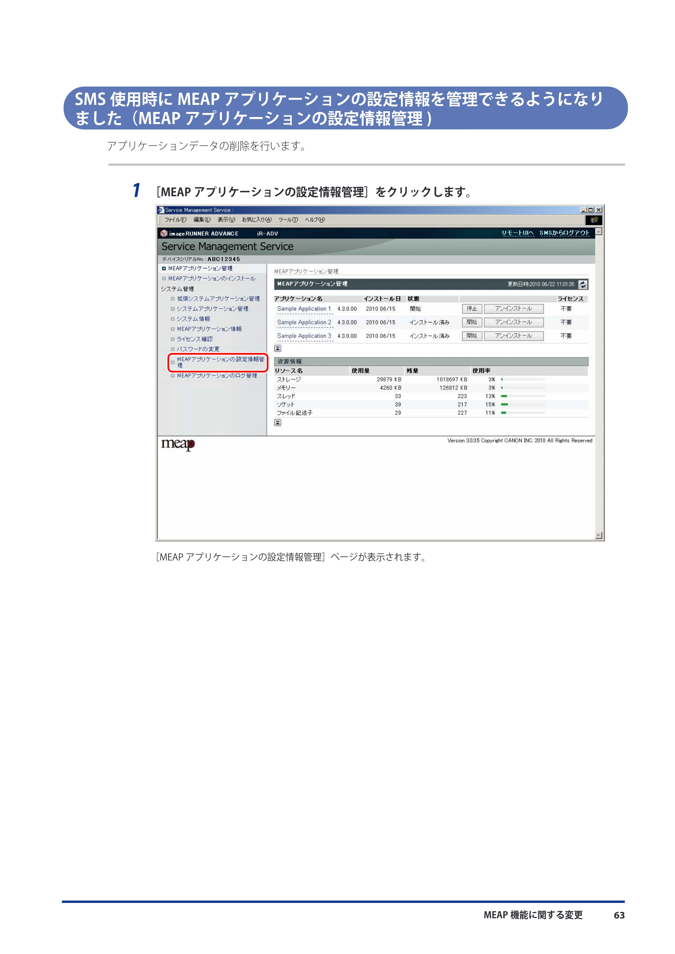Click the Sample Application 3 link
This screenshot has width=675, height=954.
pos(304,336)
